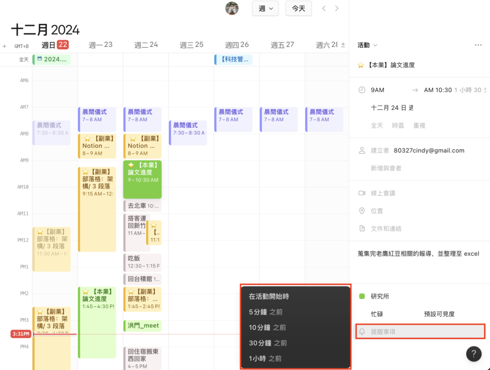
Task: Click the green 研究所 calendar color swatch
Action: point(362,296)
